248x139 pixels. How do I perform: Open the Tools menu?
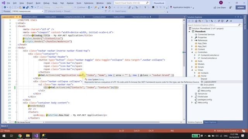[x=79, y=3]
